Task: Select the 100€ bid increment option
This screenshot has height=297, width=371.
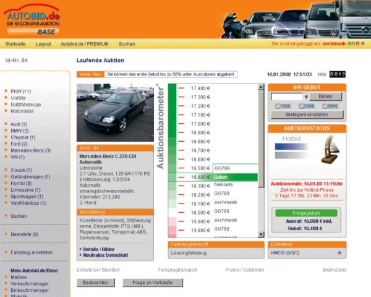Action: click(x=277, y=106)
